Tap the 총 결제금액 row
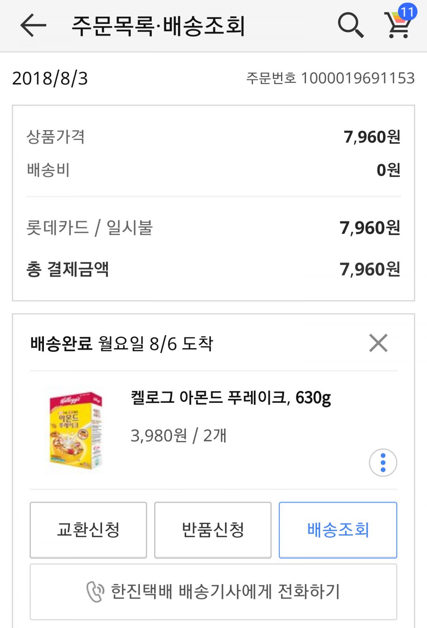 213,270
